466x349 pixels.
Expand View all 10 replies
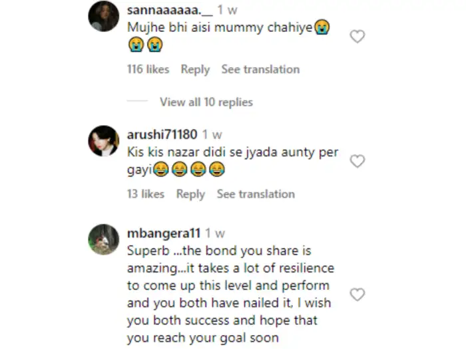pyautogui.click(x=206, y=102)
